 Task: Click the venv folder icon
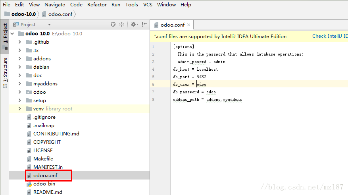click(29, 108)
